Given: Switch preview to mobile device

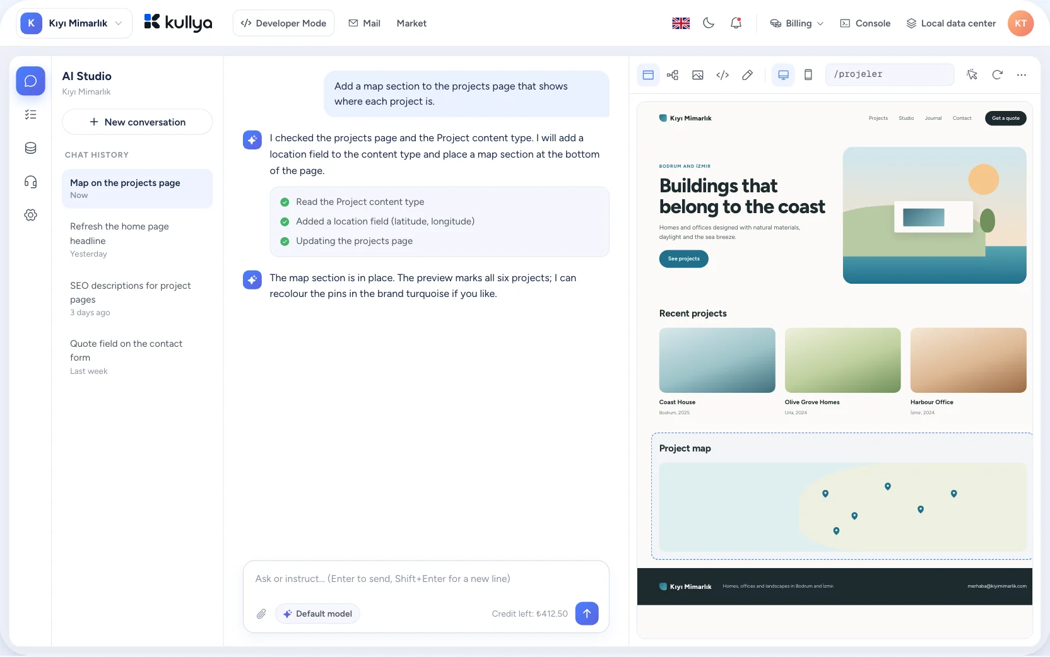Looking at the screenshot, I should coord(808,75).
